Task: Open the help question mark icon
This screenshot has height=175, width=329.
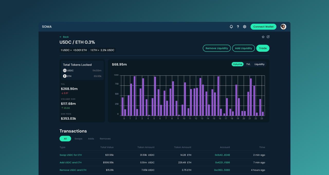Action: [x=238, y=27]
